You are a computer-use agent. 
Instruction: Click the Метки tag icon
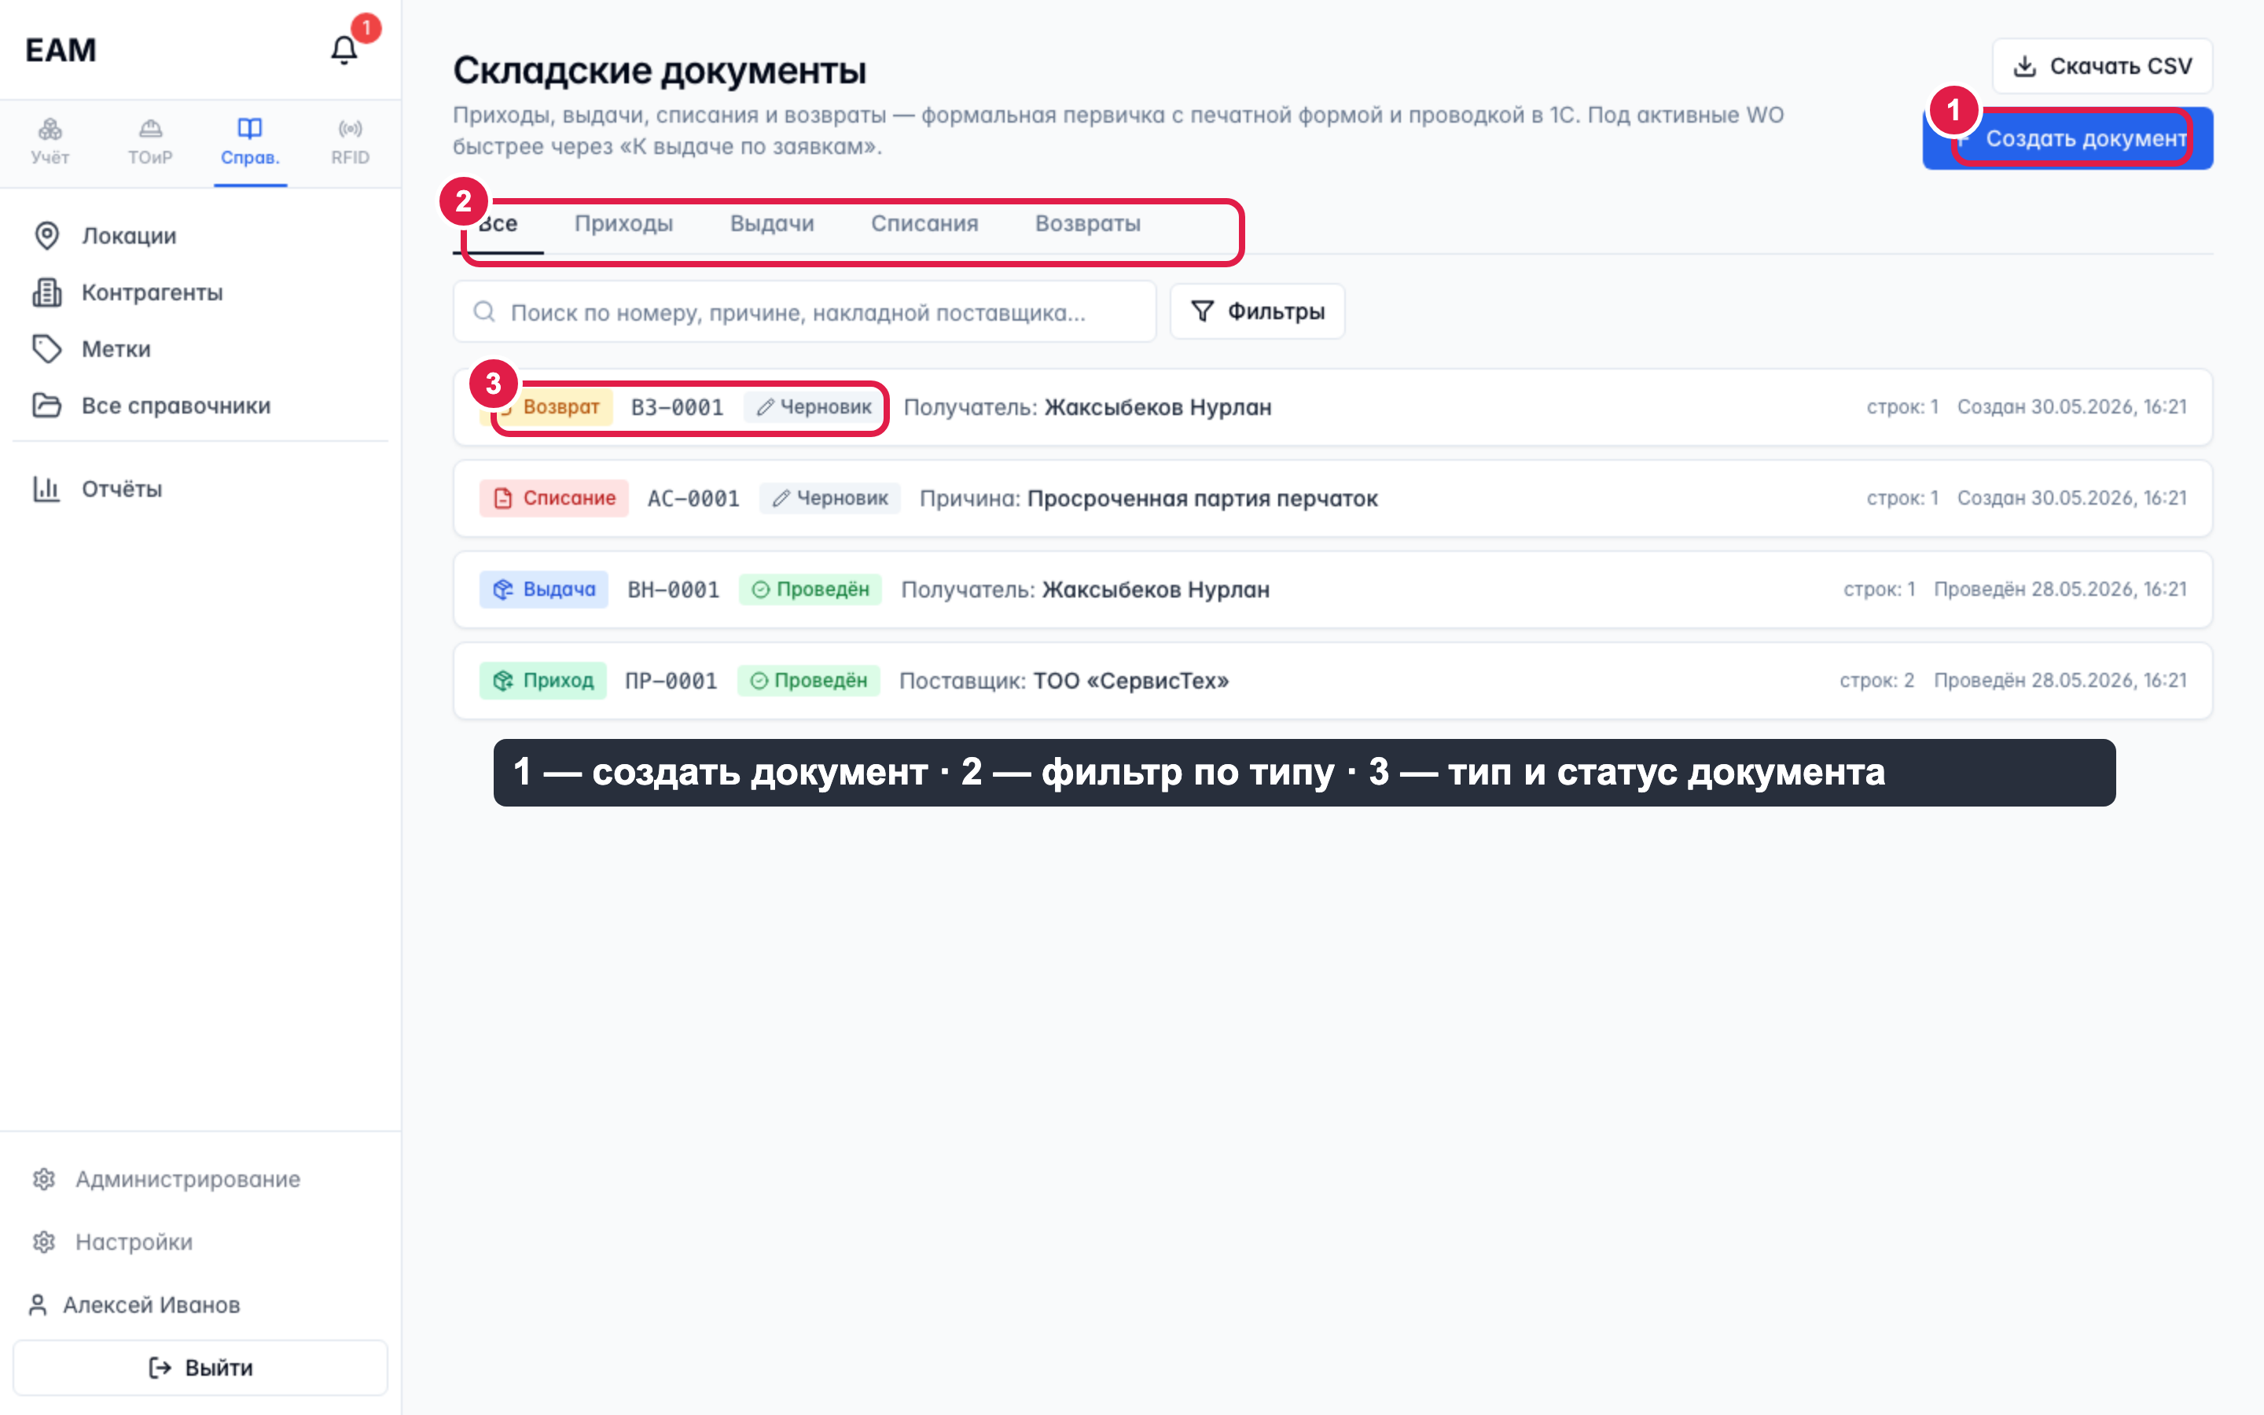click(47, 349)
